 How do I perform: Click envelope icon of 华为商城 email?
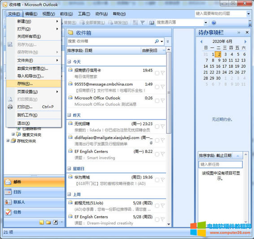click(70, 177)
